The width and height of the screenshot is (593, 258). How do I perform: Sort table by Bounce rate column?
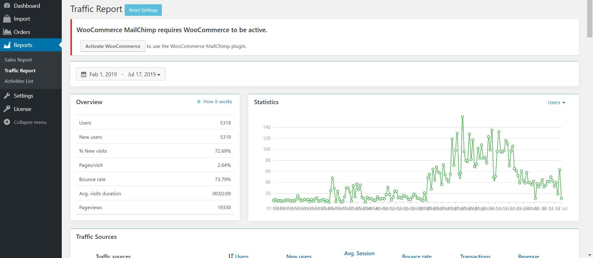[x=417, y=256]
